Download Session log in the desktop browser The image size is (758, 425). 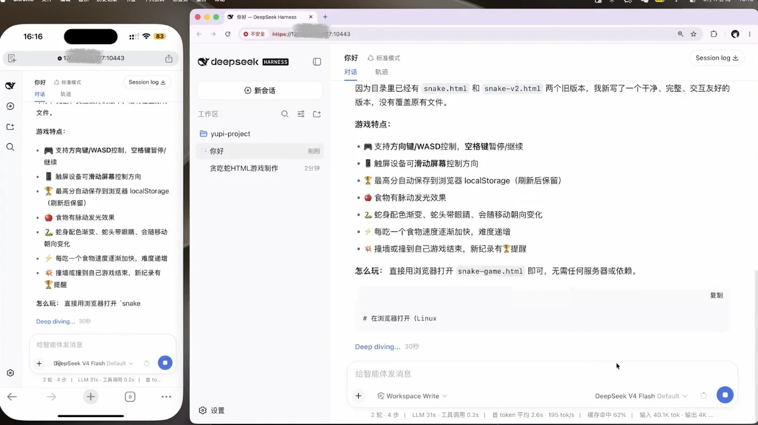716,58
